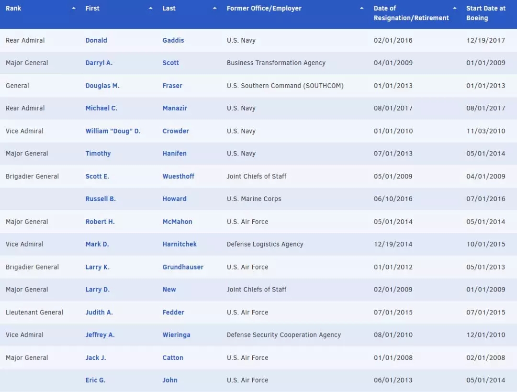Select start date "12/01/2010"
This screenshot has width=517, height=392.
(486, 335)
